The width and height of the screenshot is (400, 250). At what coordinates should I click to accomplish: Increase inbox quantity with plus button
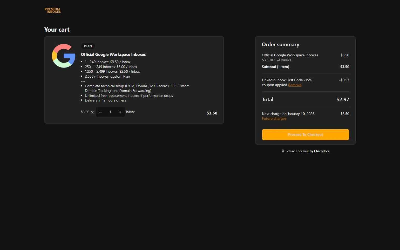point(120,112)
